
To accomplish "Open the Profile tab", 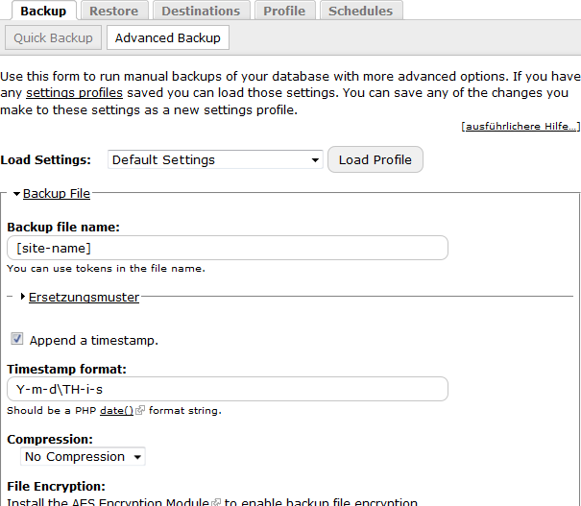I will click(x=284, y=11).
